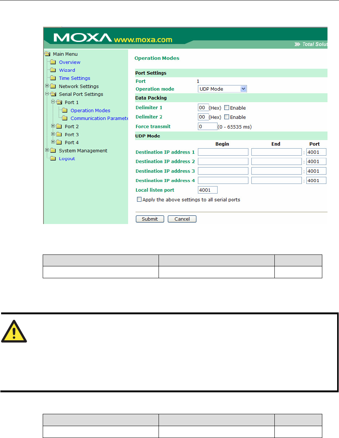This screenshot has width=339, height=438.
Task: Select Network Settings in the tree
Action: pyautogui.click(x=79, y=86)
